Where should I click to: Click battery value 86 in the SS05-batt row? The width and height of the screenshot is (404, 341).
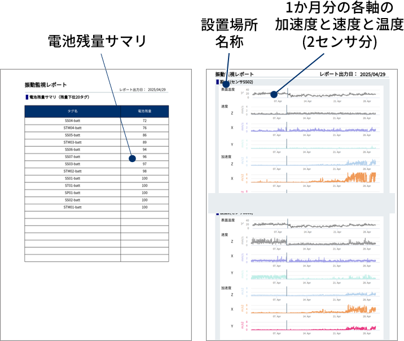pos(144,135)
